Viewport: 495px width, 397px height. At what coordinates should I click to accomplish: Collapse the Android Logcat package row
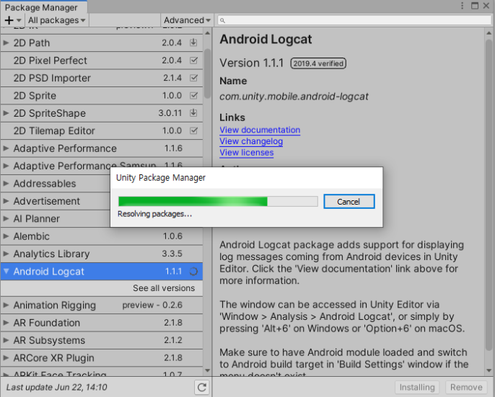click(6, 271)
